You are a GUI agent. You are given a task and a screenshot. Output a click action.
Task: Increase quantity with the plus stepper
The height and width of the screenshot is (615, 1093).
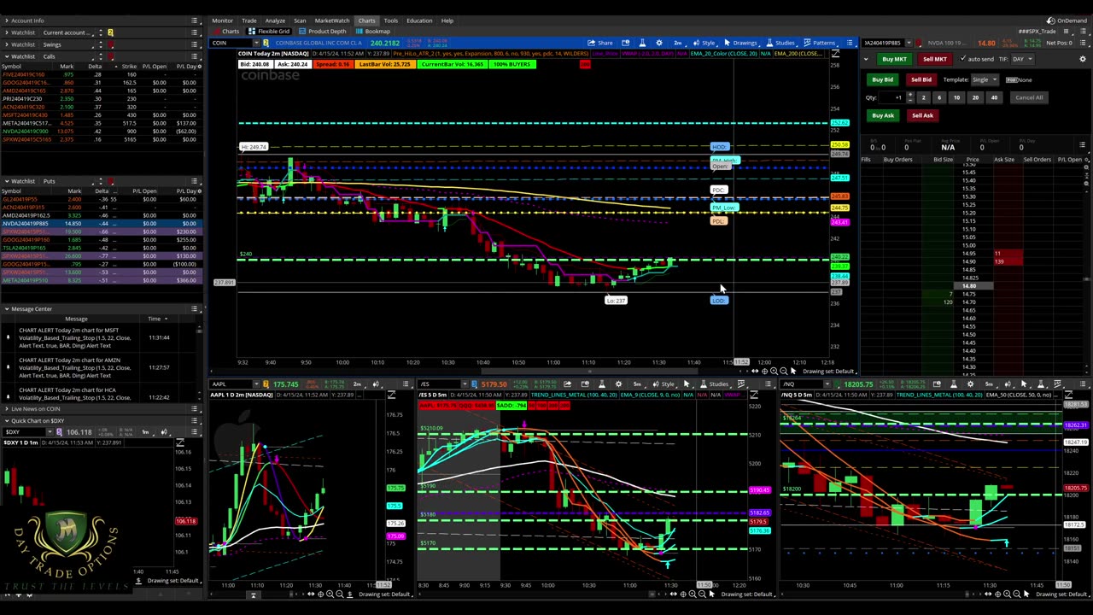tap(909, 96)
